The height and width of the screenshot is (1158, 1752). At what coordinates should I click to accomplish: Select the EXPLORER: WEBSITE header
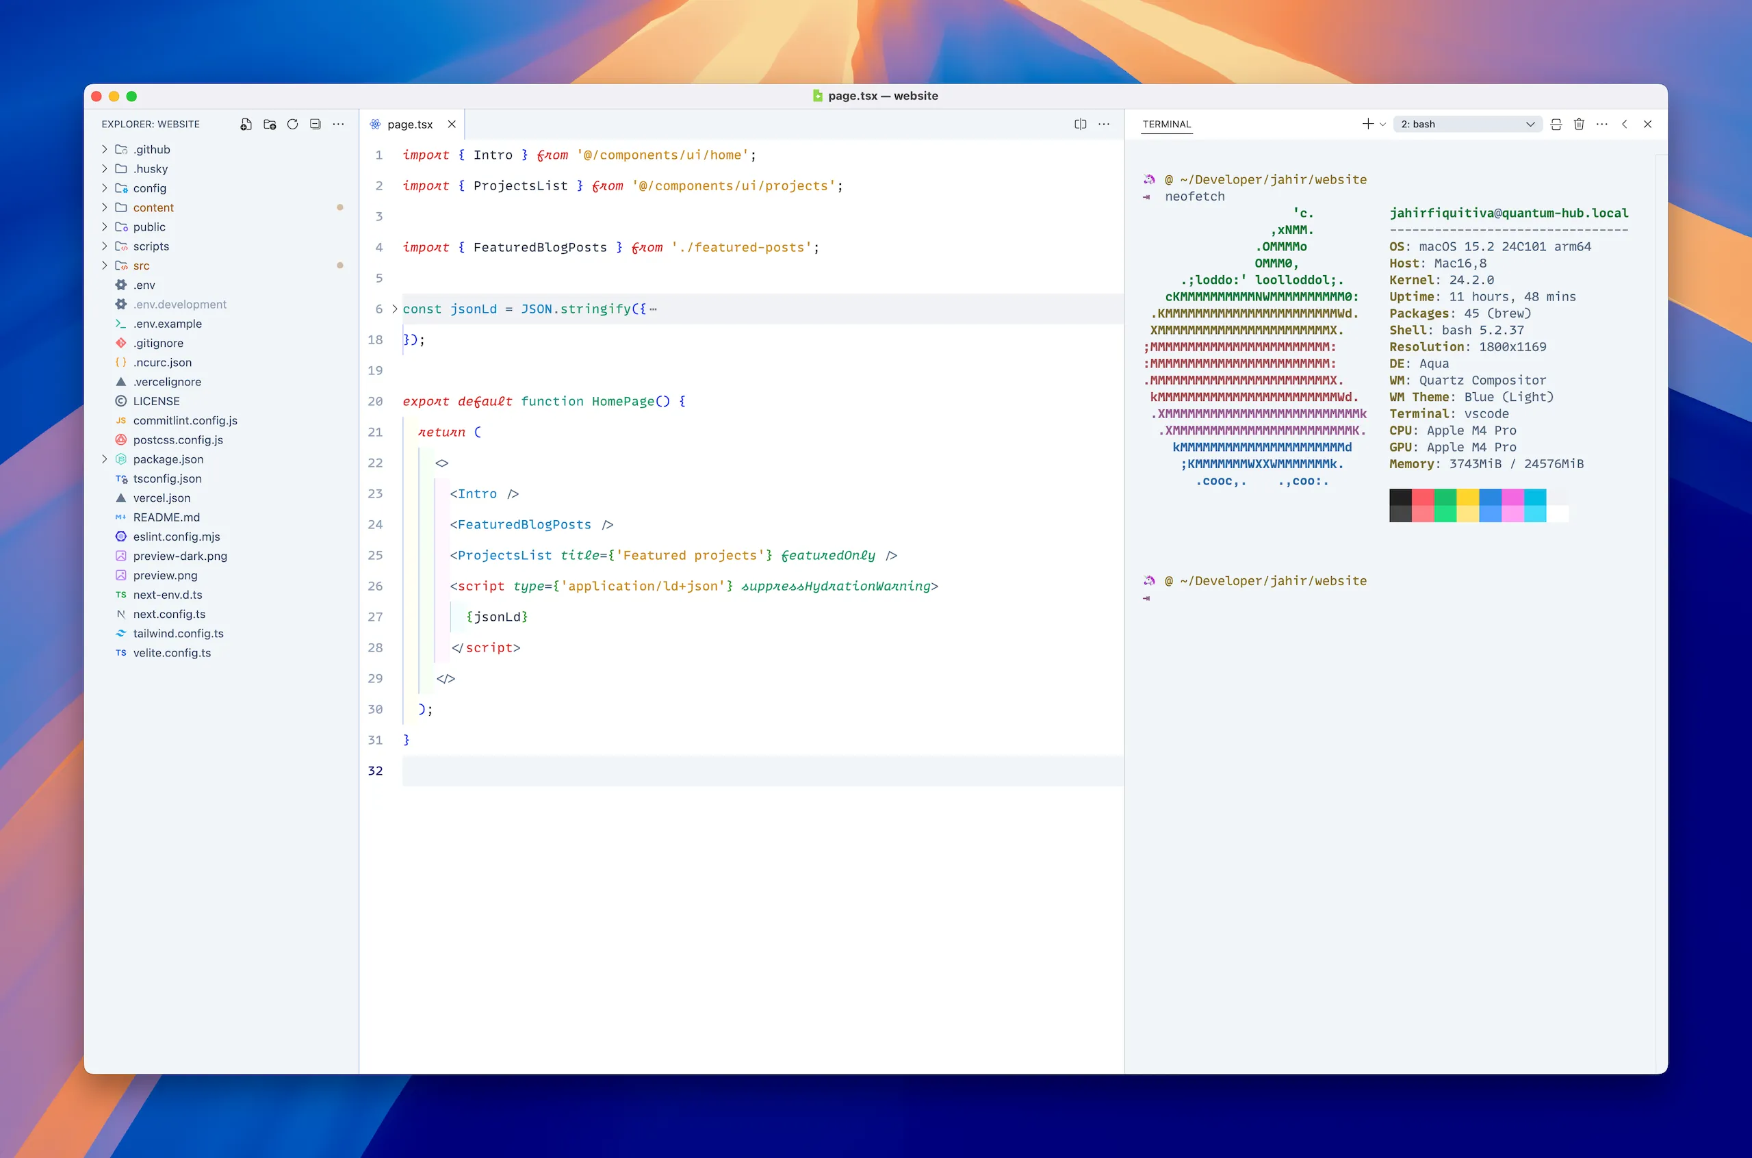click(151, 124)
